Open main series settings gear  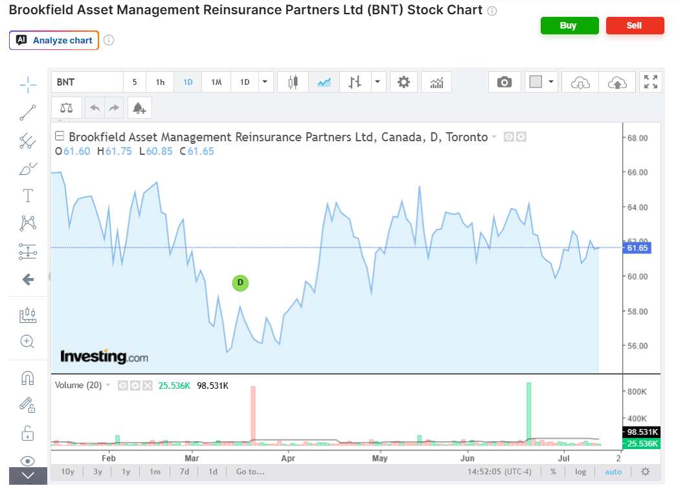(521, 137)
